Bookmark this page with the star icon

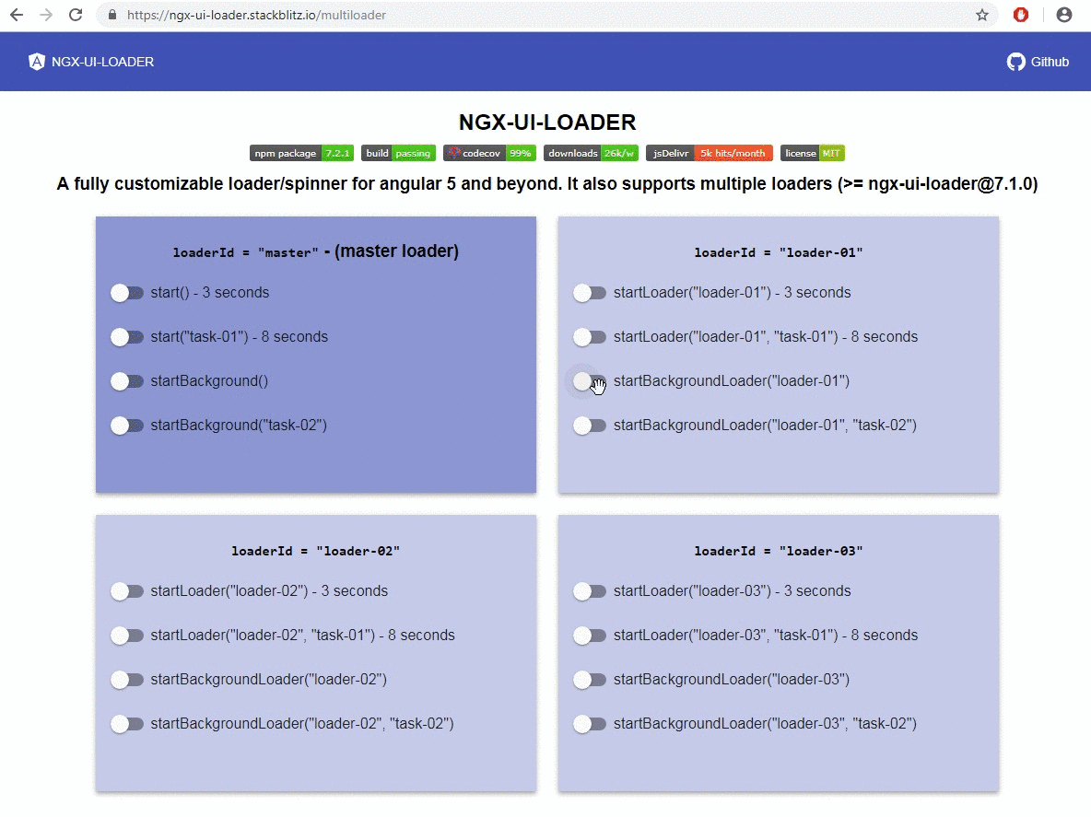coord(981,15)
